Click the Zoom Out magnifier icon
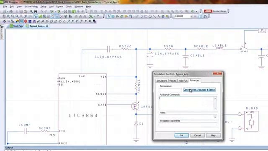The image size is (268, 151). (x=13, y=16)
